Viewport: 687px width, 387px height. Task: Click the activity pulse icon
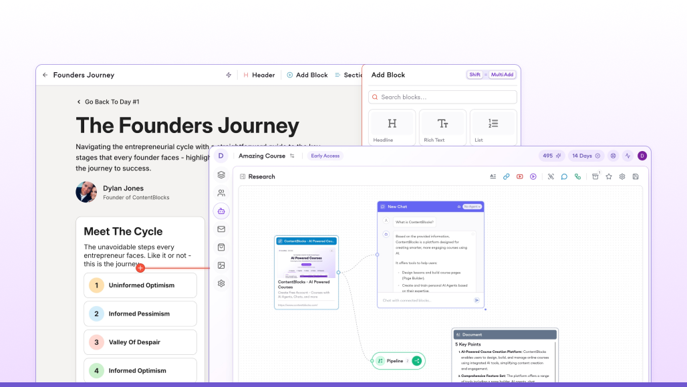coord(628,156)
